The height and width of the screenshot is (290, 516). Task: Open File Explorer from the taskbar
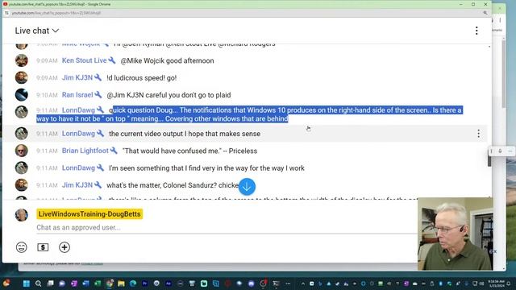[121, 284]
